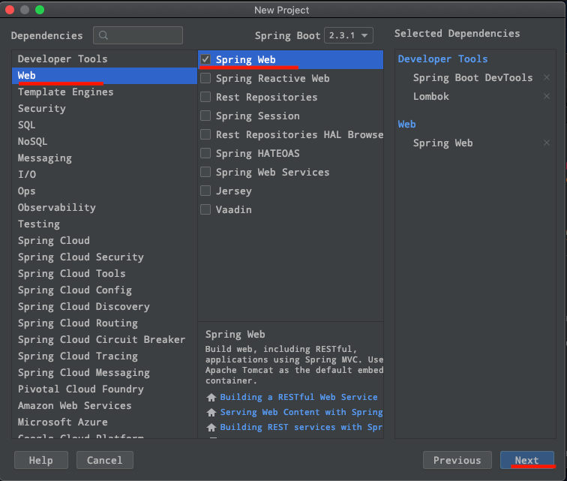Select the Testing category
The height and width of the screenshot is (481, 567).
104,224
